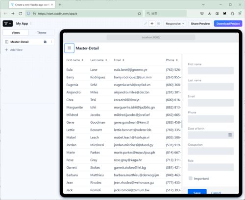Go forward in browser history

point(13,14)
